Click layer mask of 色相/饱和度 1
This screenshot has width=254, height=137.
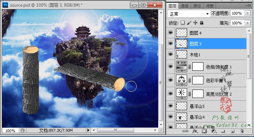coord(198,67)
